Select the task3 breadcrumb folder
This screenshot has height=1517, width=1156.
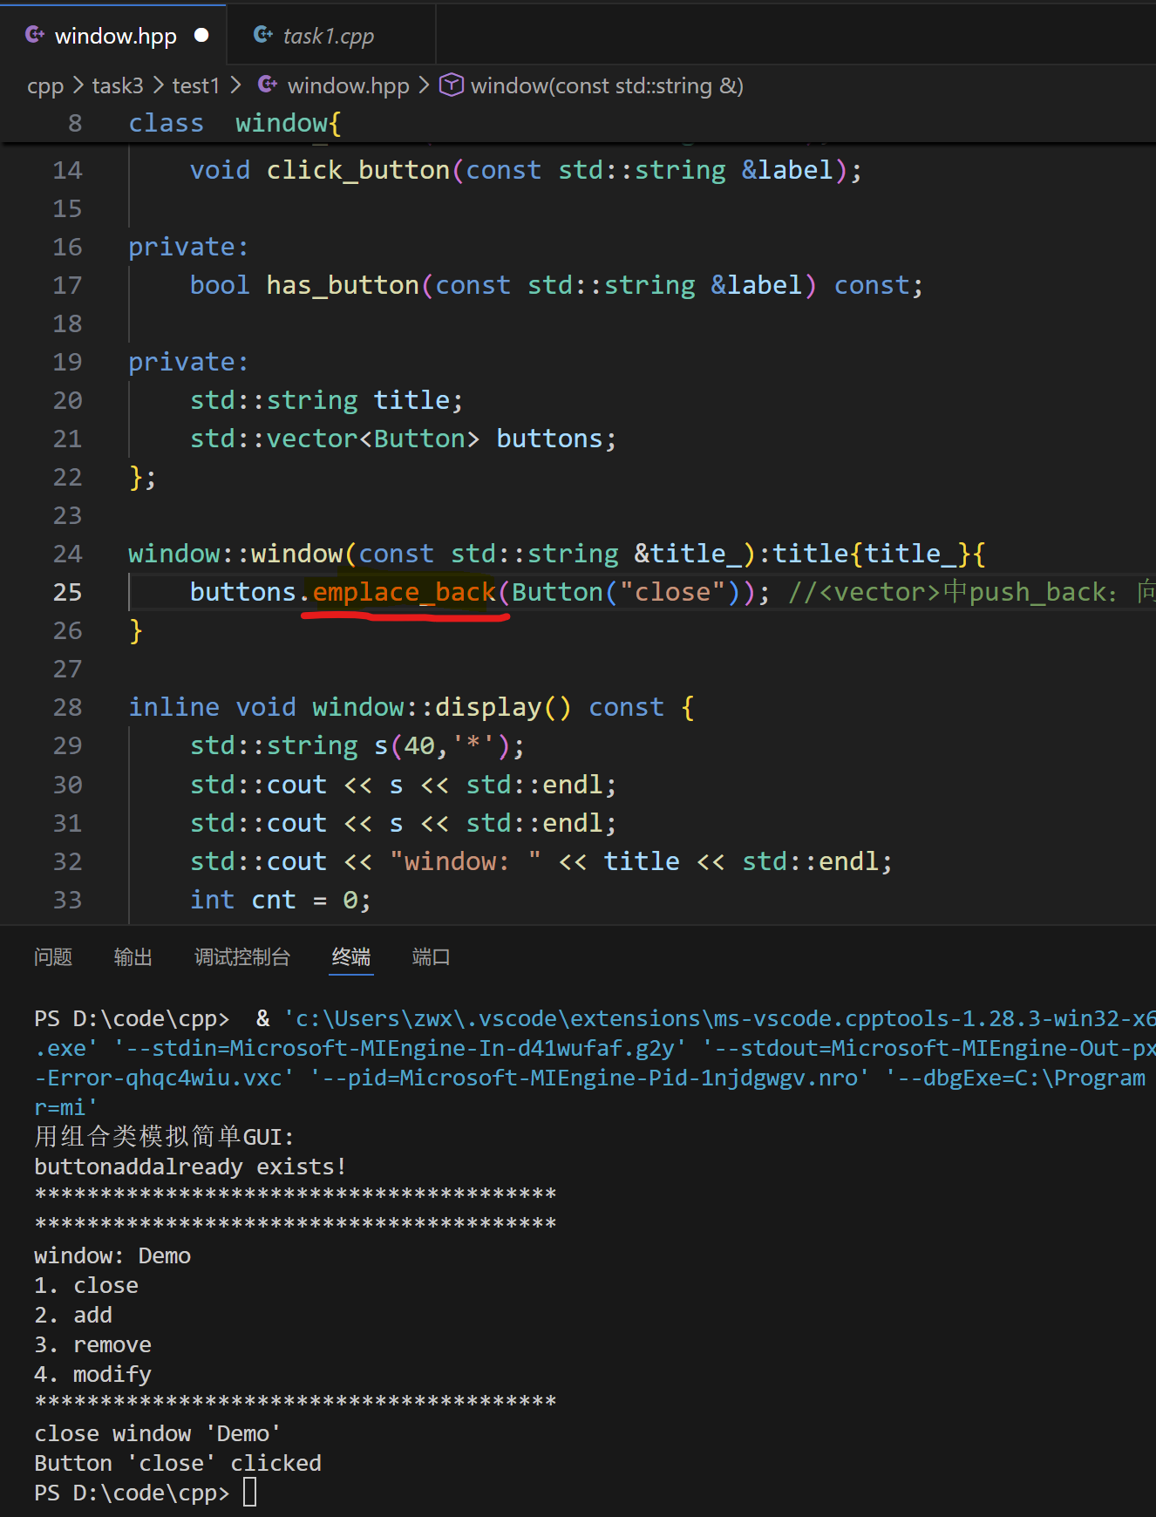[118, 86]
